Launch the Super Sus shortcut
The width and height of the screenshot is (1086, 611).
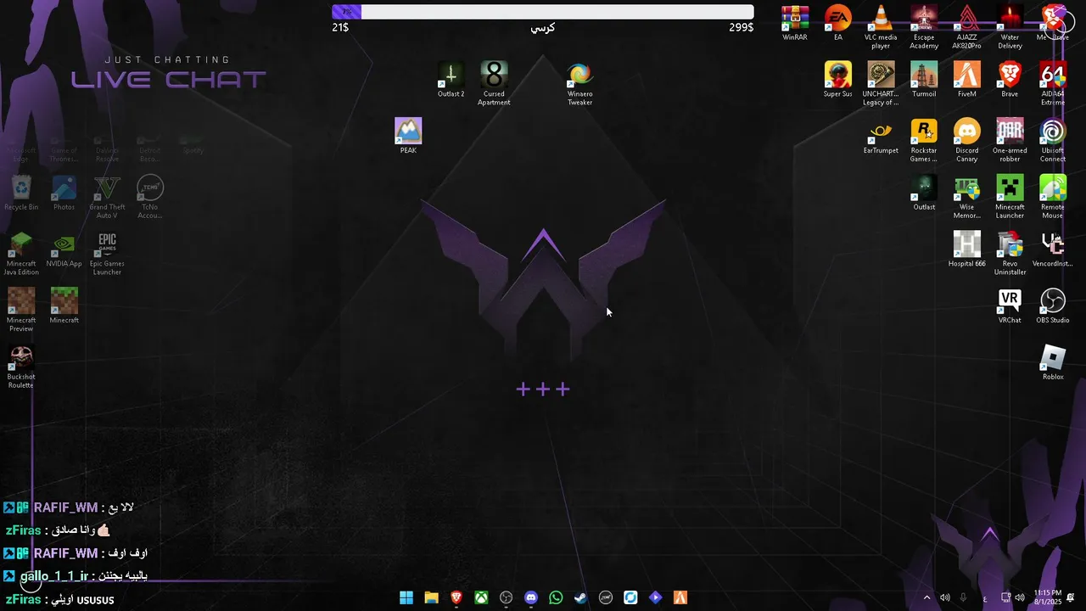click(x=838, y=79)
